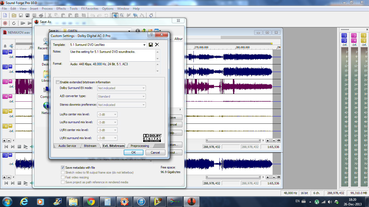Click the volume speaker tray icon
369x207 pixels.
(330, 202)
